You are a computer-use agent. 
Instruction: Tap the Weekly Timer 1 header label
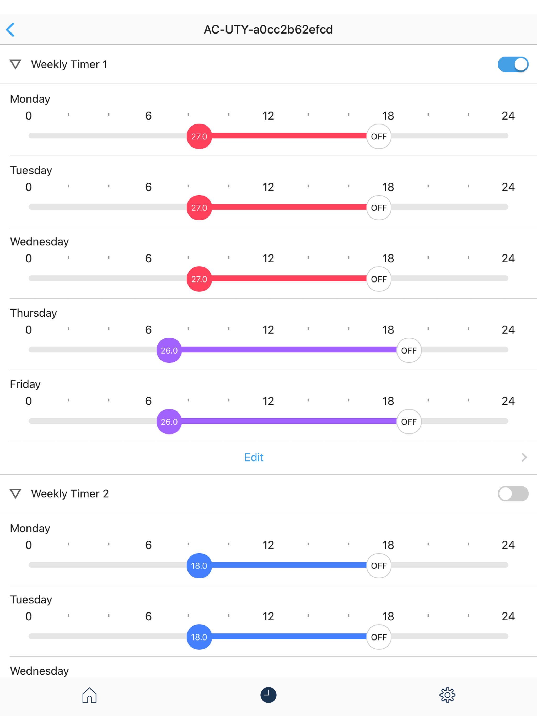(69, 64)
